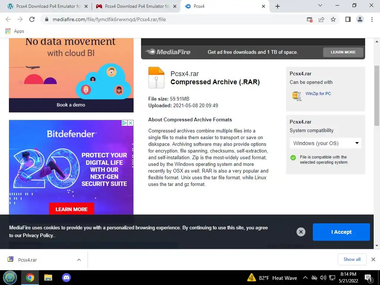Share this page via the share icon

321,19
